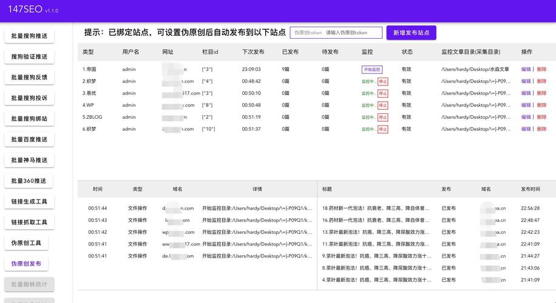Click 开始监控 for the 帝国 site row
Image resolution: width=556 pixels, height=303 pixels.
tap(371, 70)
